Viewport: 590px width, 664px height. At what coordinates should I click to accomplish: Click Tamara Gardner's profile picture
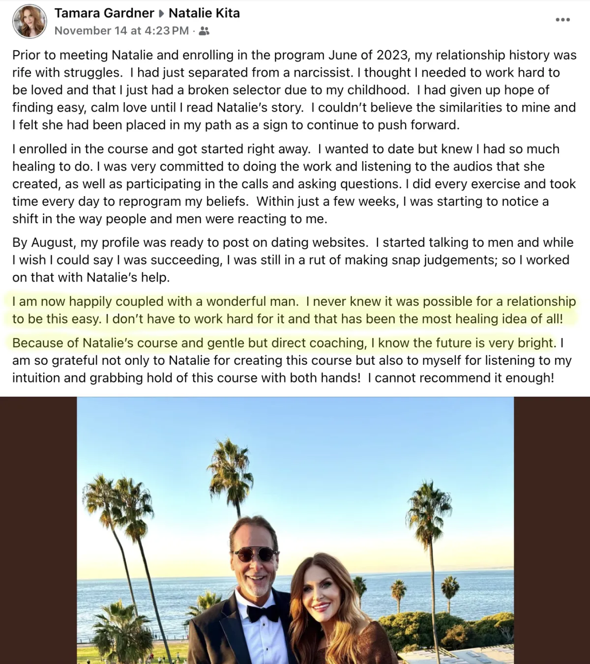[29, 22]
